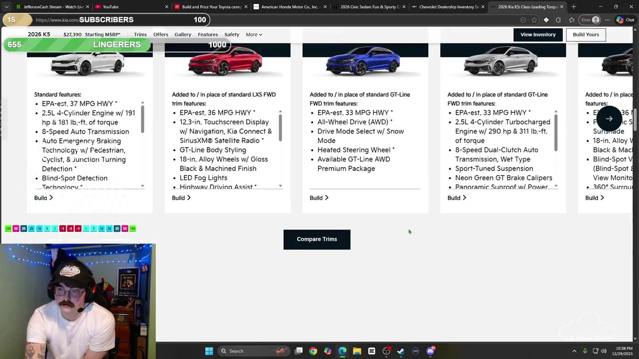Advance trim carousel with right arrow
Image resolution: width=639 pixels, height=359 pixels.
609,119
